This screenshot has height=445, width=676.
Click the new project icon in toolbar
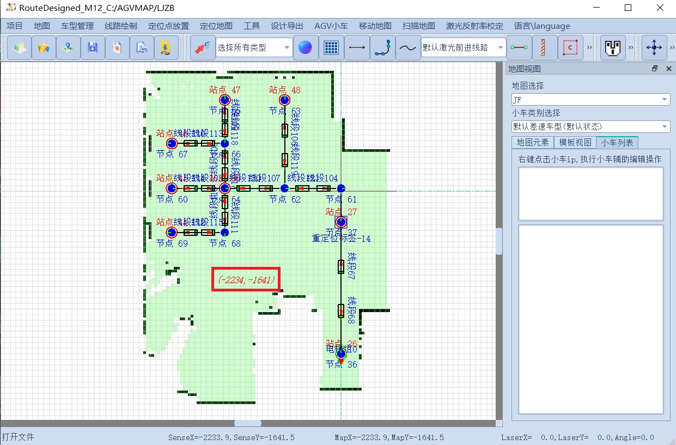19,48
